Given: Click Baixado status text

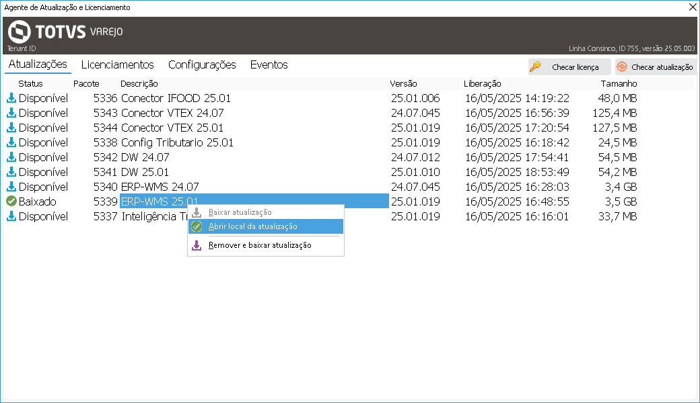Looking at the screenshot, I should click(38, 201).
